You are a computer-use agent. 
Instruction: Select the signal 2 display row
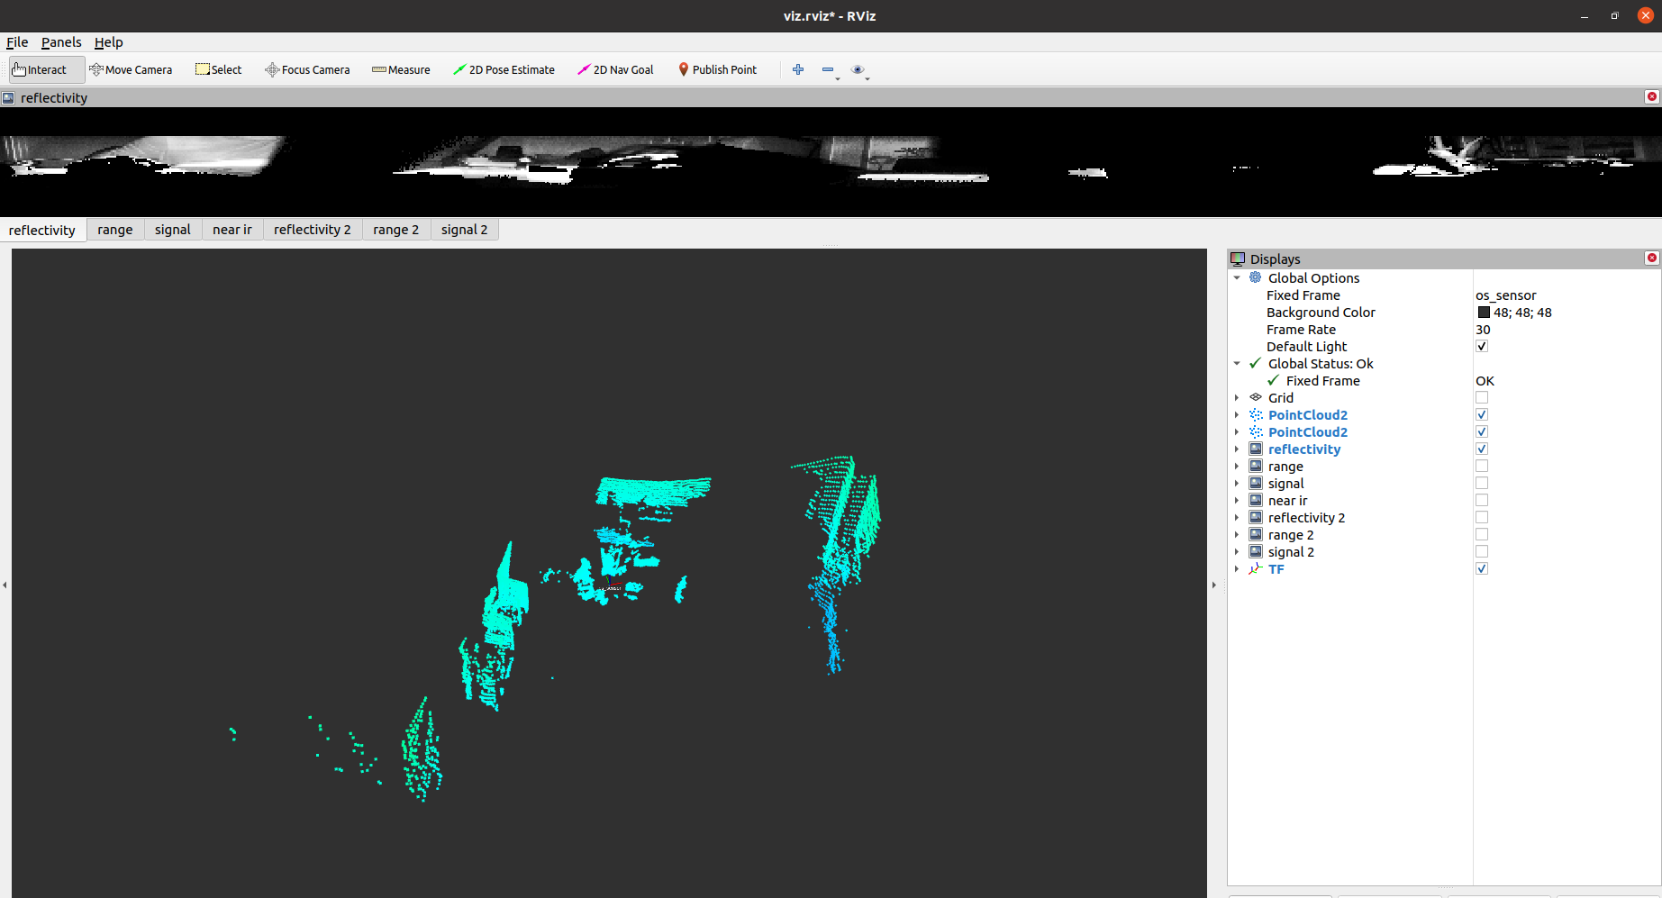[1444, 551]
